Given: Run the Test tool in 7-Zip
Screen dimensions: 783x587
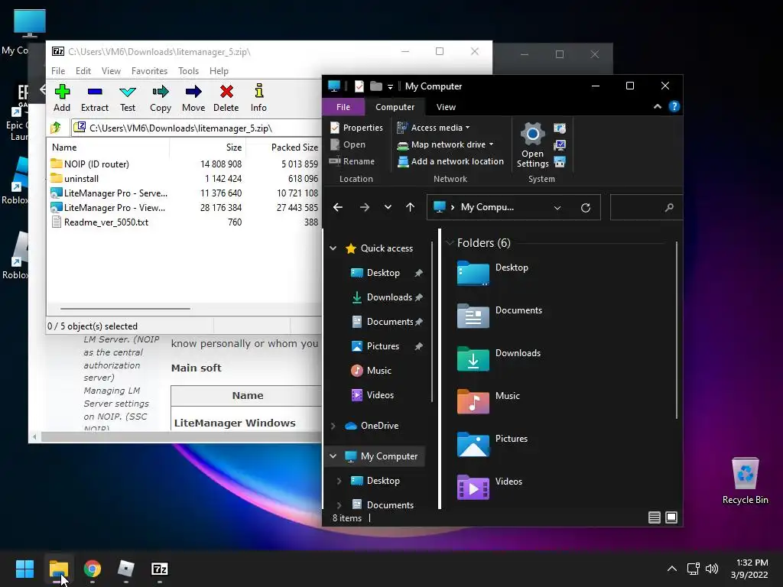Looking at the screenshot, I should pyautogui.click(x=128, y=99).
